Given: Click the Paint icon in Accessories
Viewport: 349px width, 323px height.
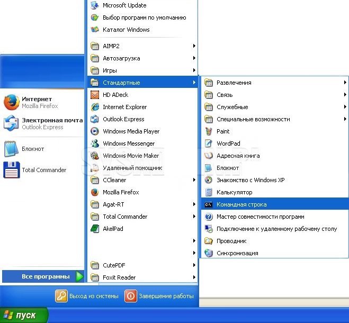Looking at the screenshot, I should (208, 131).
